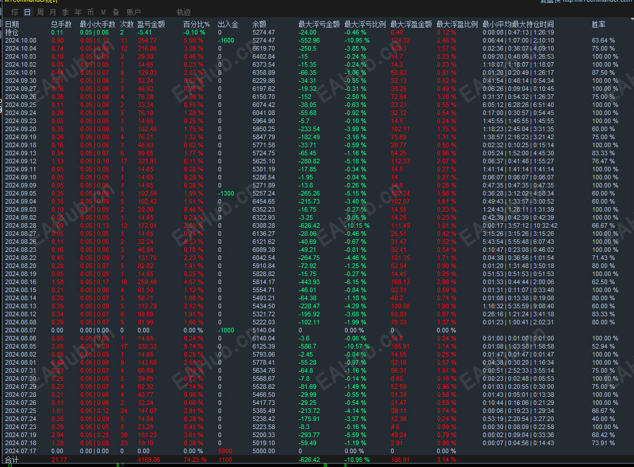
Task: Click the 出入金 column header
Action: click(228, 24)
